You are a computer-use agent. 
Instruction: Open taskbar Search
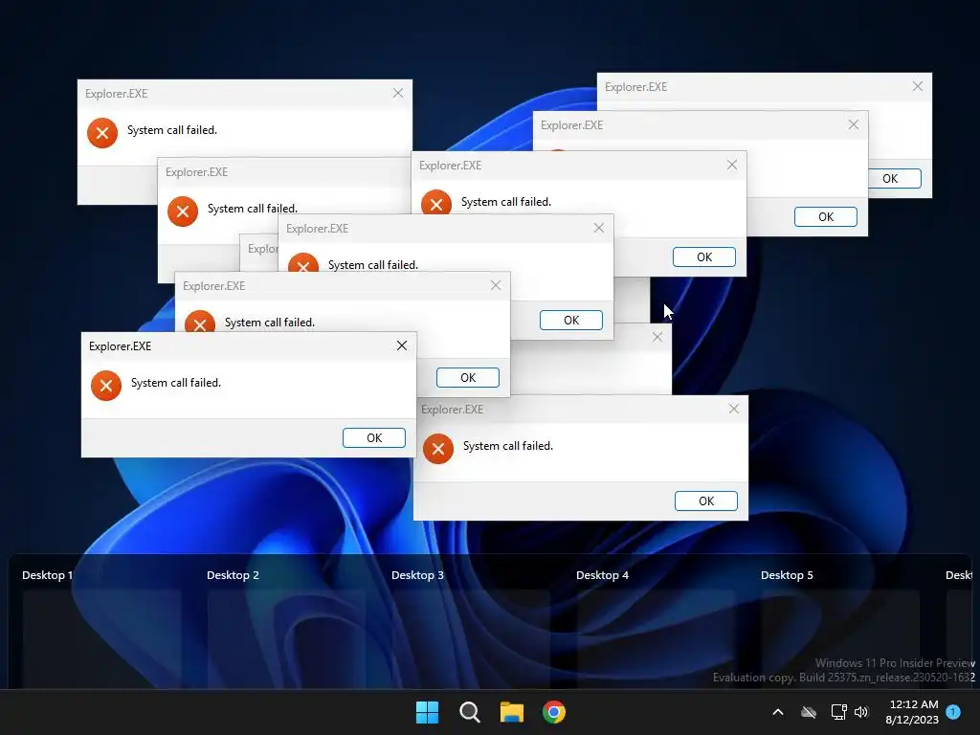pyautogui.click(x=469, y=712)
